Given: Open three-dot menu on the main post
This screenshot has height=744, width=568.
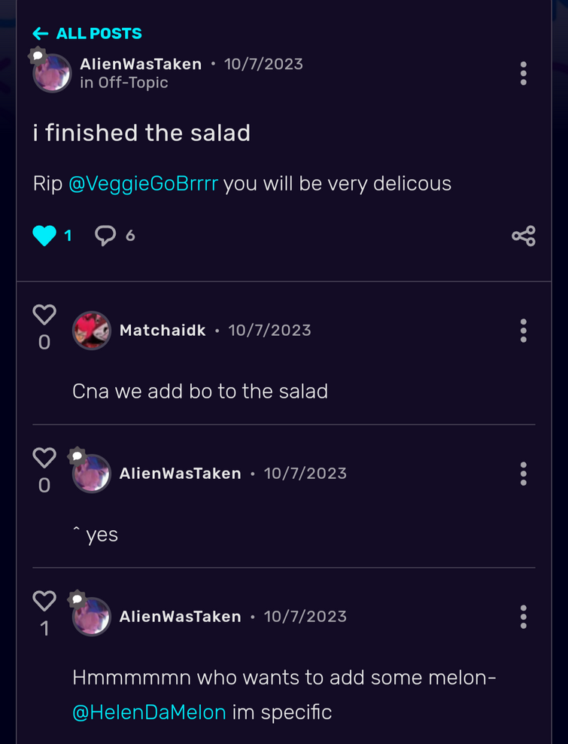Looking at the screenshot, I should pyautogui.click(x=524, y=74).
